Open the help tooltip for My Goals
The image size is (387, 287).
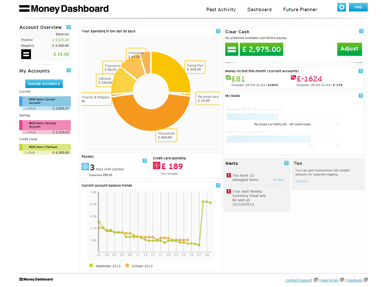[x=361, y=95]
